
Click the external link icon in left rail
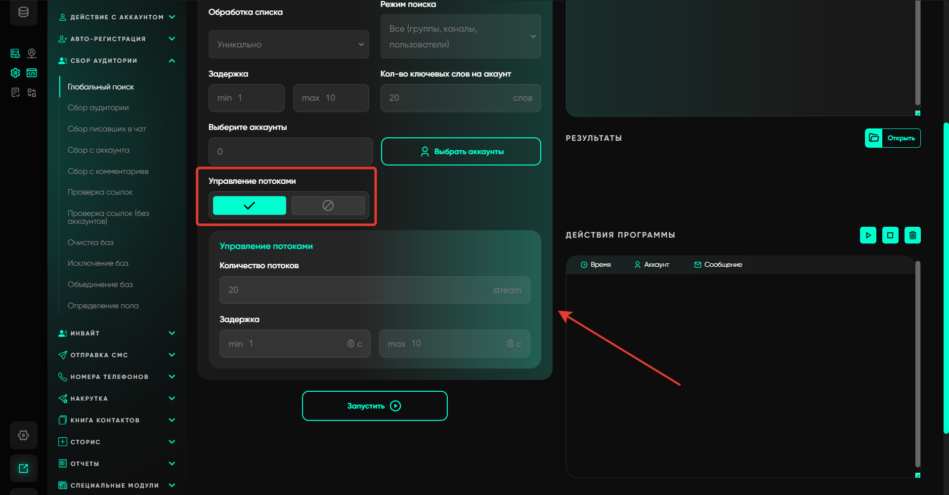click(x=23, y=468)
